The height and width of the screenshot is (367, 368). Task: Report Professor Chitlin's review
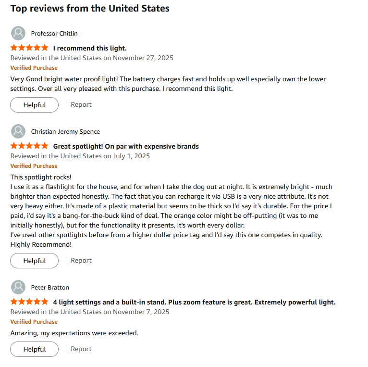click(81, 104)
